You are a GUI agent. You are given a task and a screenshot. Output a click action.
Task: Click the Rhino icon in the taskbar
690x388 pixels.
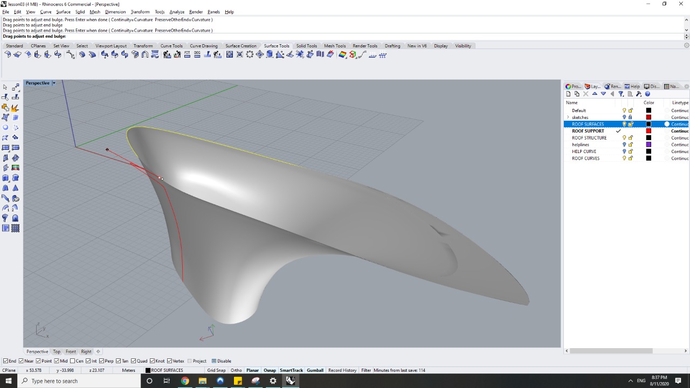coord(291,381)
